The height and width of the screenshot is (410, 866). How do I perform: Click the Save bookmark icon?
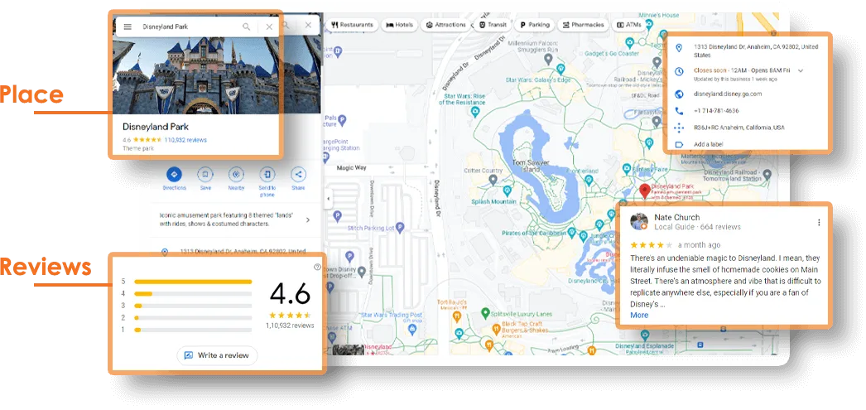pyautogui.click(x=204, y=175)
